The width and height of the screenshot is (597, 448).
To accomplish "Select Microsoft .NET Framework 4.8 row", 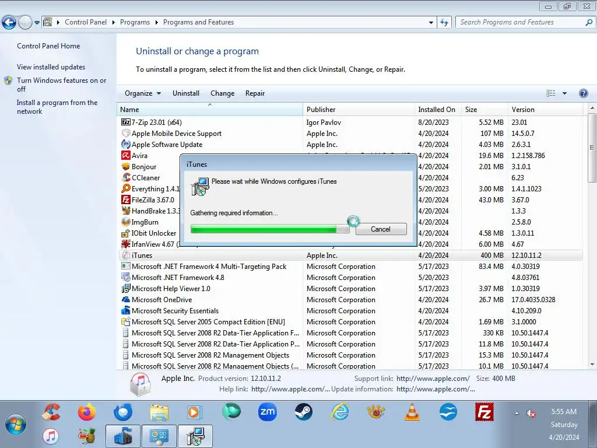I will [x=350, y=277].
